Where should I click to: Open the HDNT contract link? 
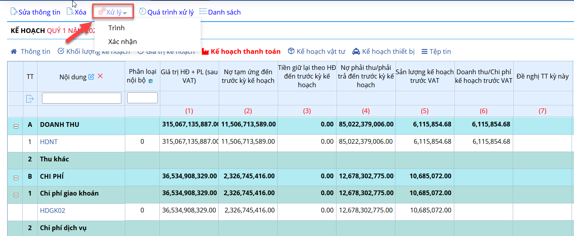49,142
